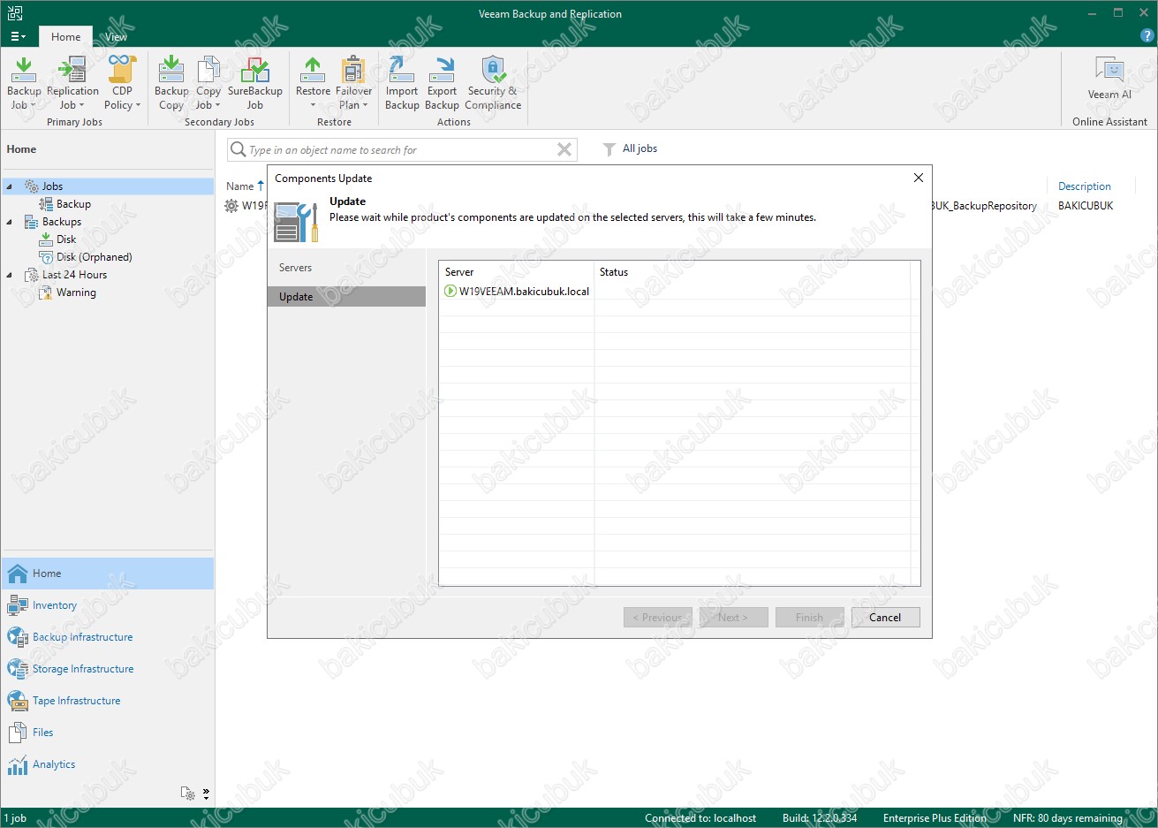Screen dimensions: 1158x828
Task: Click the < Previous button
Action: 657,618
